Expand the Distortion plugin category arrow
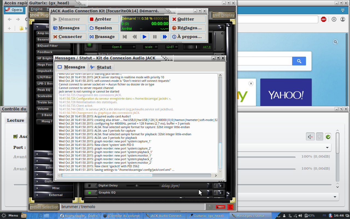This screenshot has height=219, width=350. point(37,154)
